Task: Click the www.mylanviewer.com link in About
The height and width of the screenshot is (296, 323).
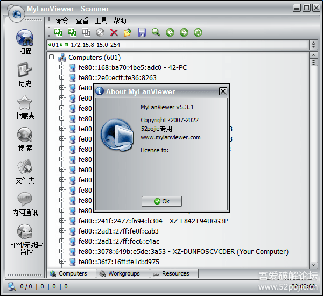Action: coord(171,137)
